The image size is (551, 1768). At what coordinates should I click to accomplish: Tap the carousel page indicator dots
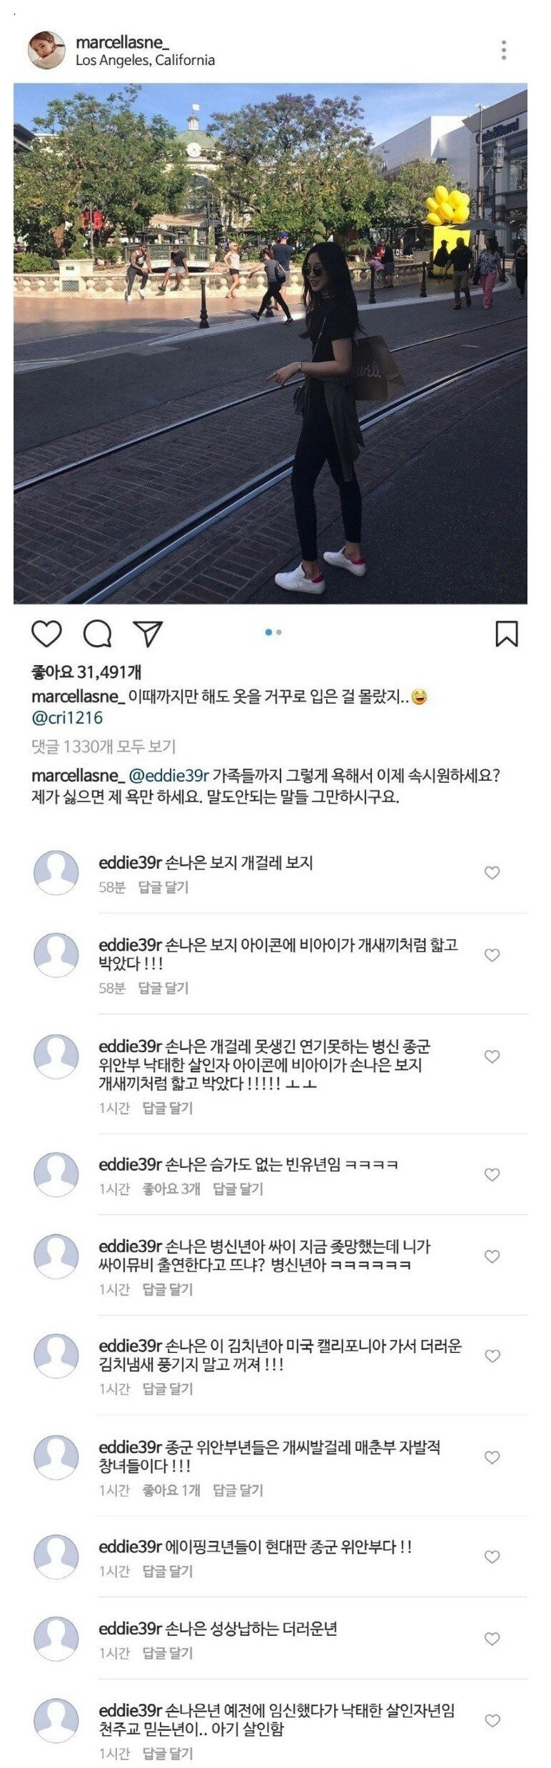tap(273, 632)
